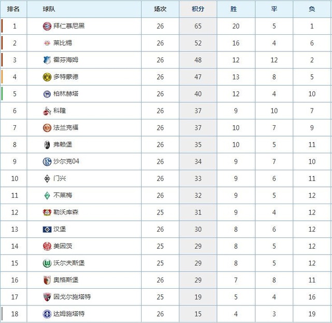The height and width of the screenshot is (323, 332).
Task: Sort table by 积分 column header
Action: pos(198,9)
